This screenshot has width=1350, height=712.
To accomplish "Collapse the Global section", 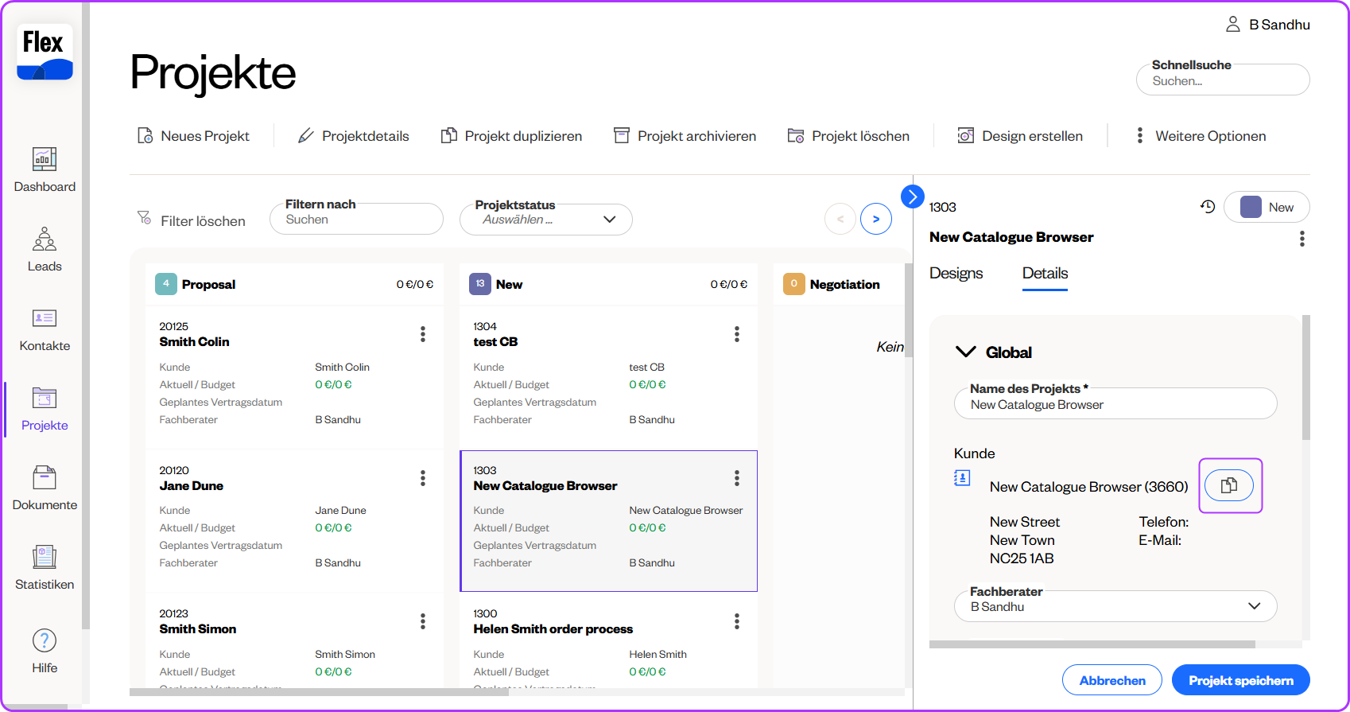I will point(965,352).
